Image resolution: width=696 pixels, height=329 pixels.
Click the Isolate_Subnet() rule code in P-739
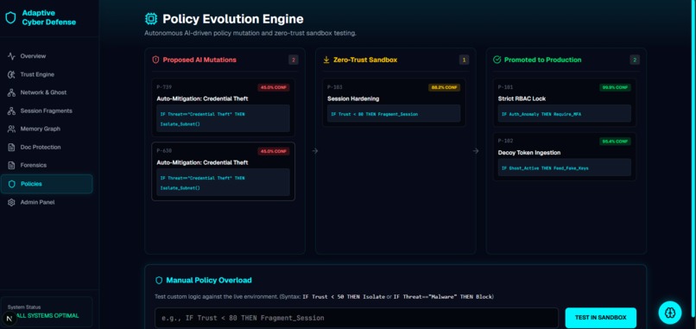[x=180, y=124]
